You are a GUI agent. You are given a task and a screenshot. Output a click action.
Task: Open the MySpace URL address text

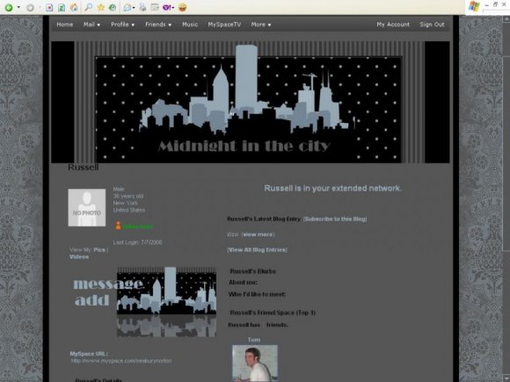click(121, 361)
